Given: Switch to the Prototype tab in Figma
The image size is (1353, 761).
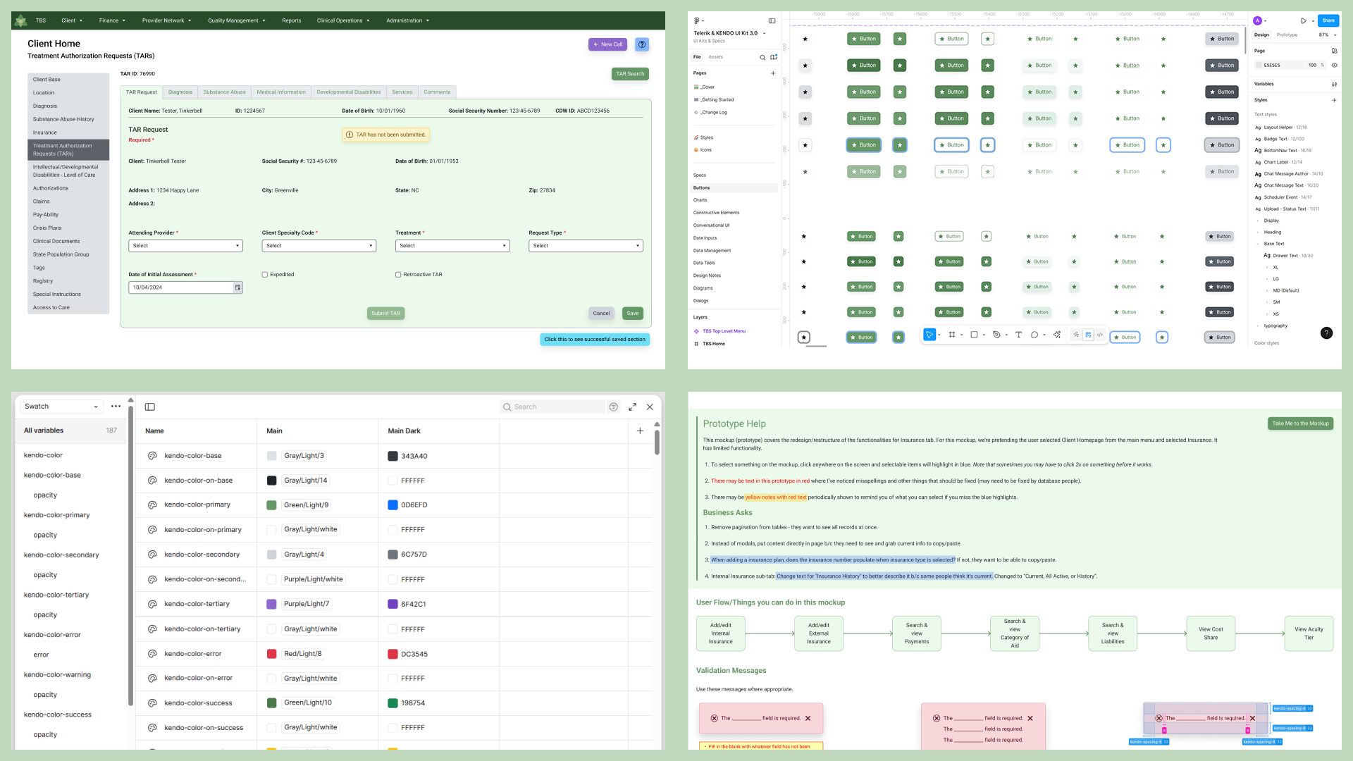Looking at the screenshot, I should pyautogui.click(x=1287, y=35).
